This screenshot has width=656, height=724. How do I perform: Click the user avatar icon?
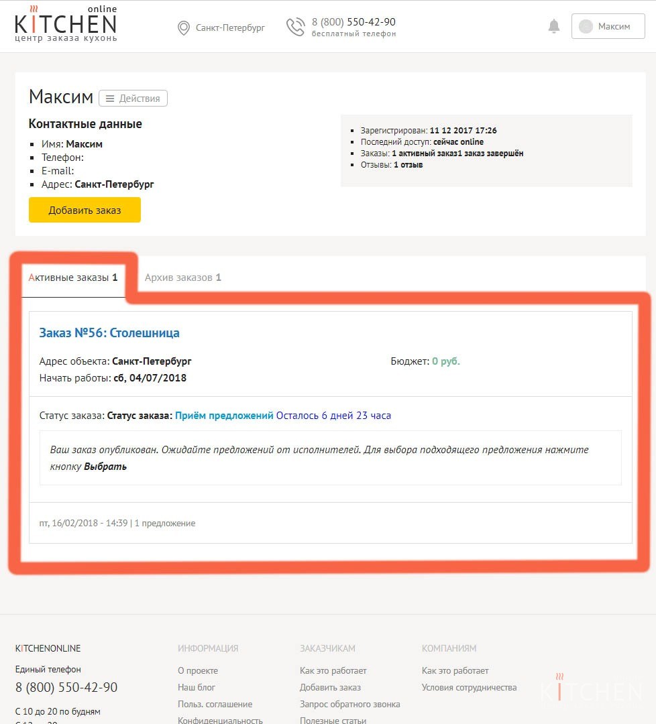coord(586,27)
